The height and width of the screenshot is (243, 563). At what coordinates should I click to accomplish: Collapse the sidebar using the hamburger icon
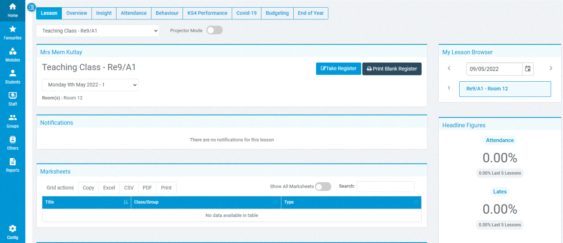point(31,7)
